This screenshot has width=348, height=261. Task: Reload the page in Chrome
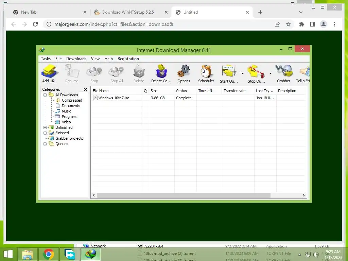tap(35, 24)
